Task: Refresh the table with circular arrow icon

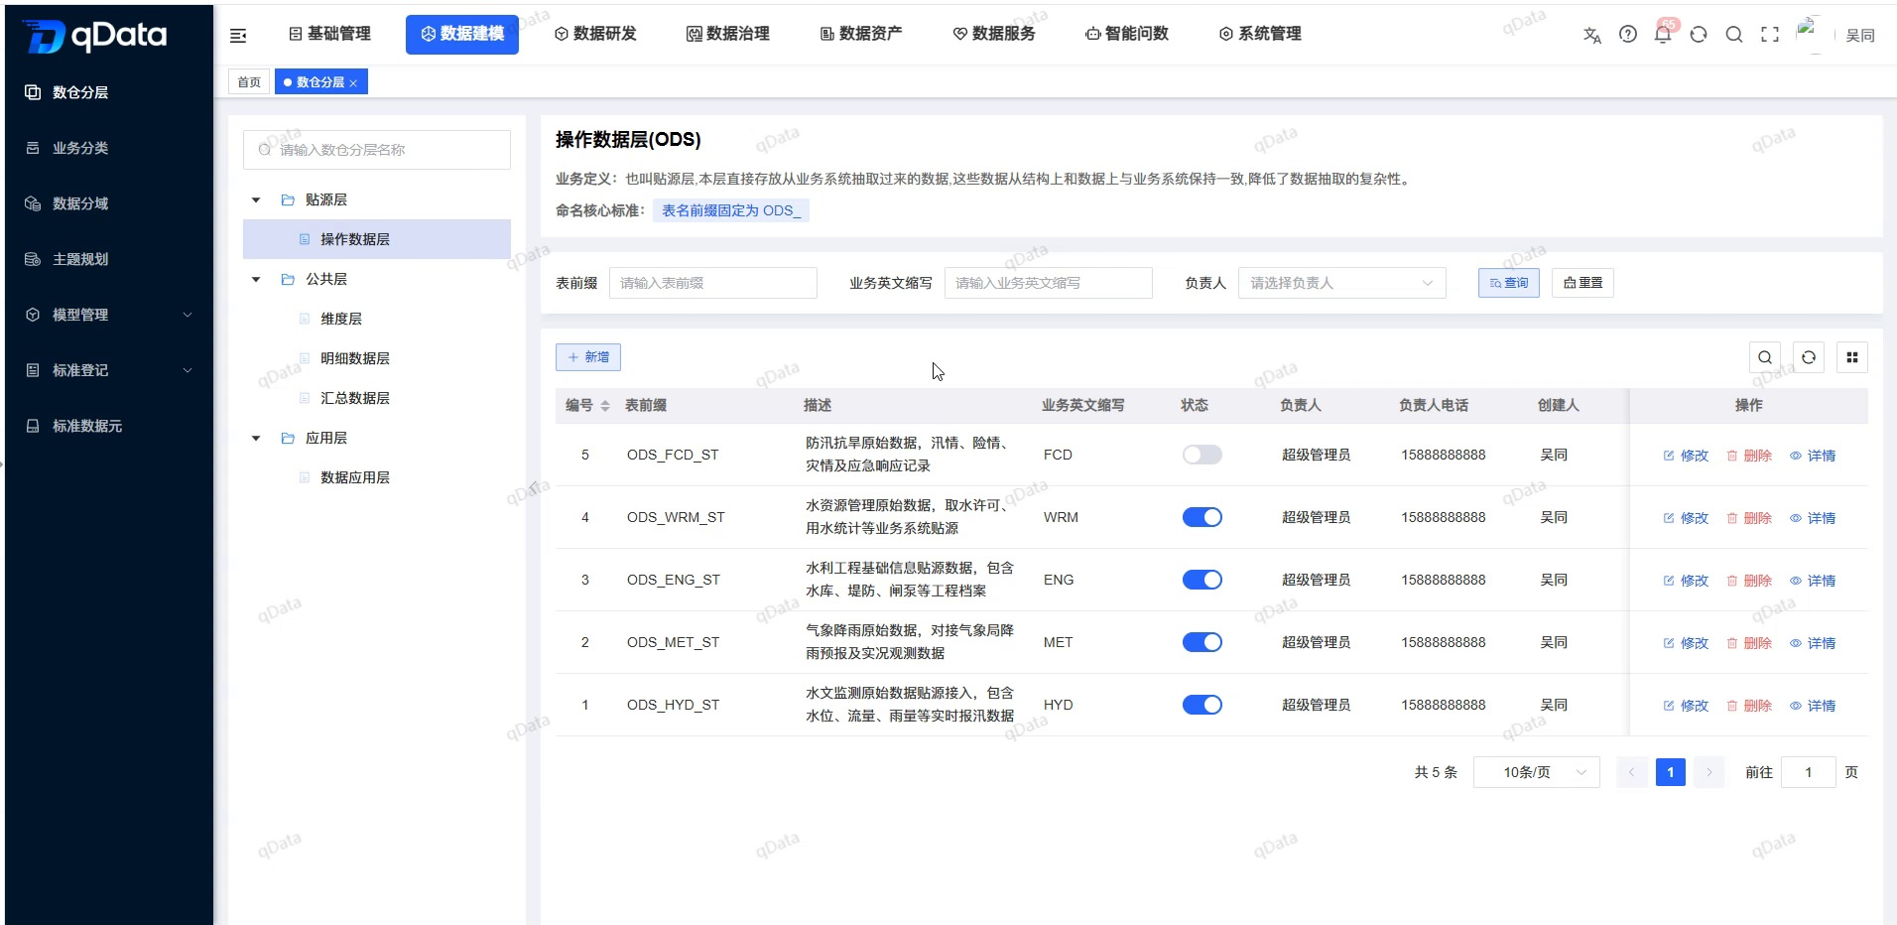Action: tap(1809, 357)
